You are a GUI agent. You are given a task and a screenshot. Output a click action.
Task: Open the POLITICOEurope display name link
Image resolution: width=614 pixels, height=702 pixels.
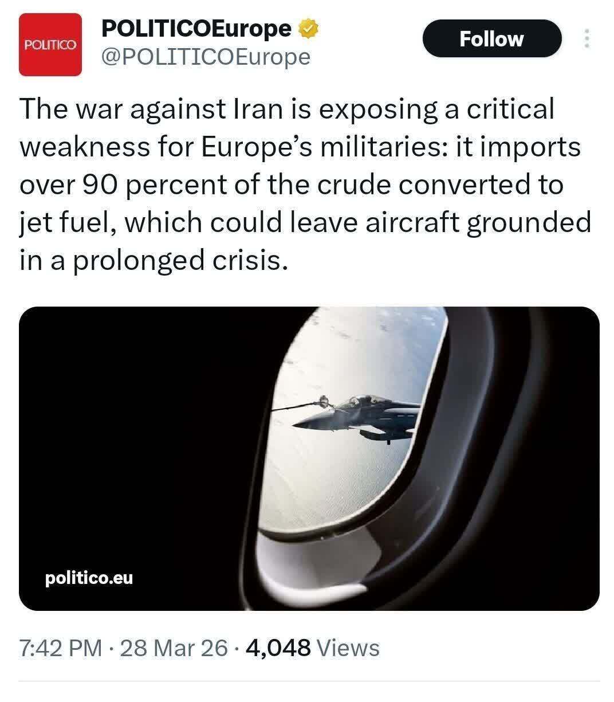point(196,28)
